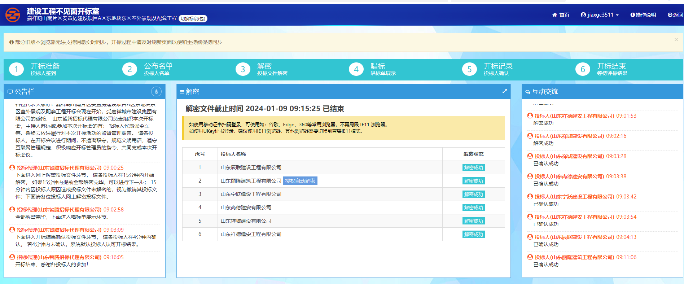Go to step 6 开标结束
The image size is (684, 284).
click(601, 69)
